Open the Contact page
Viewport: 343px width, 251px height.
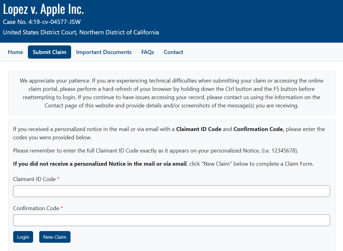(x=173, y=52)
